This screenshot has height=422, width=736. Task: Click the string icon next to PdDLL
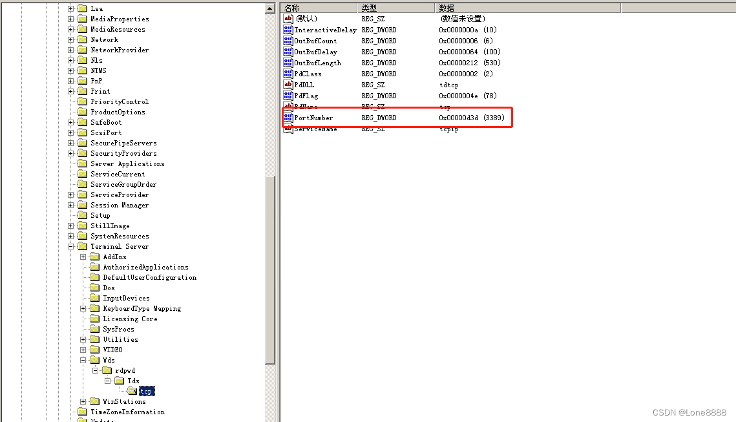(x=287, y=85)
